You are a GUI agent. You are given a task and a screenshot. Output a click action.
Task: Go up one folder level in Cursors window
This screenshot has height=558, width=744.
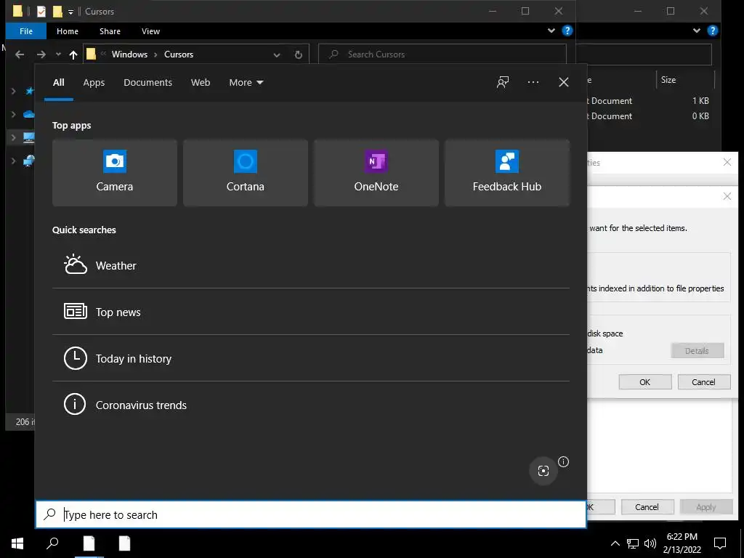[x=73, y=54]
